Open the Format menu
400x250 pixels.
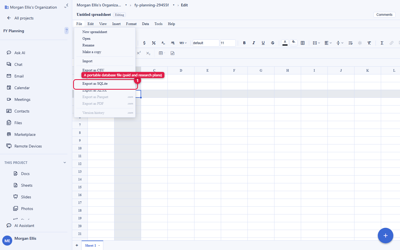tap(131, 24)
